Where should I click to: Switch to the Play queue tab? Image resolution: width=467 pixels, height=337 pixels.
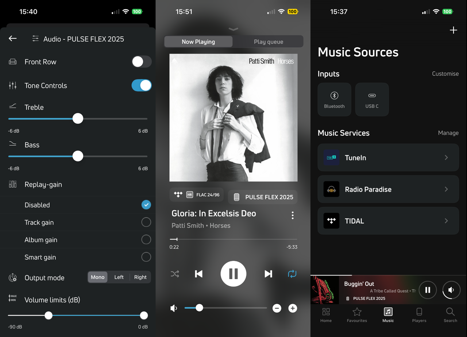269,41
